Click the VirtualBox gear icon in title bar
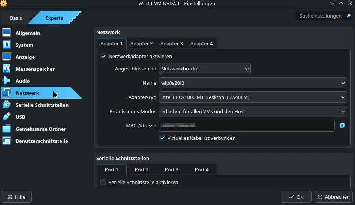The image size is (355, 205). tap(4, 3)
